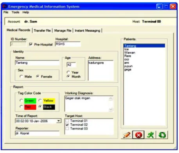The width and height of the screenshot is (179, 153).
Task: Click Working Diagnosis scrollbar down arrow
Action: [111, 109]
